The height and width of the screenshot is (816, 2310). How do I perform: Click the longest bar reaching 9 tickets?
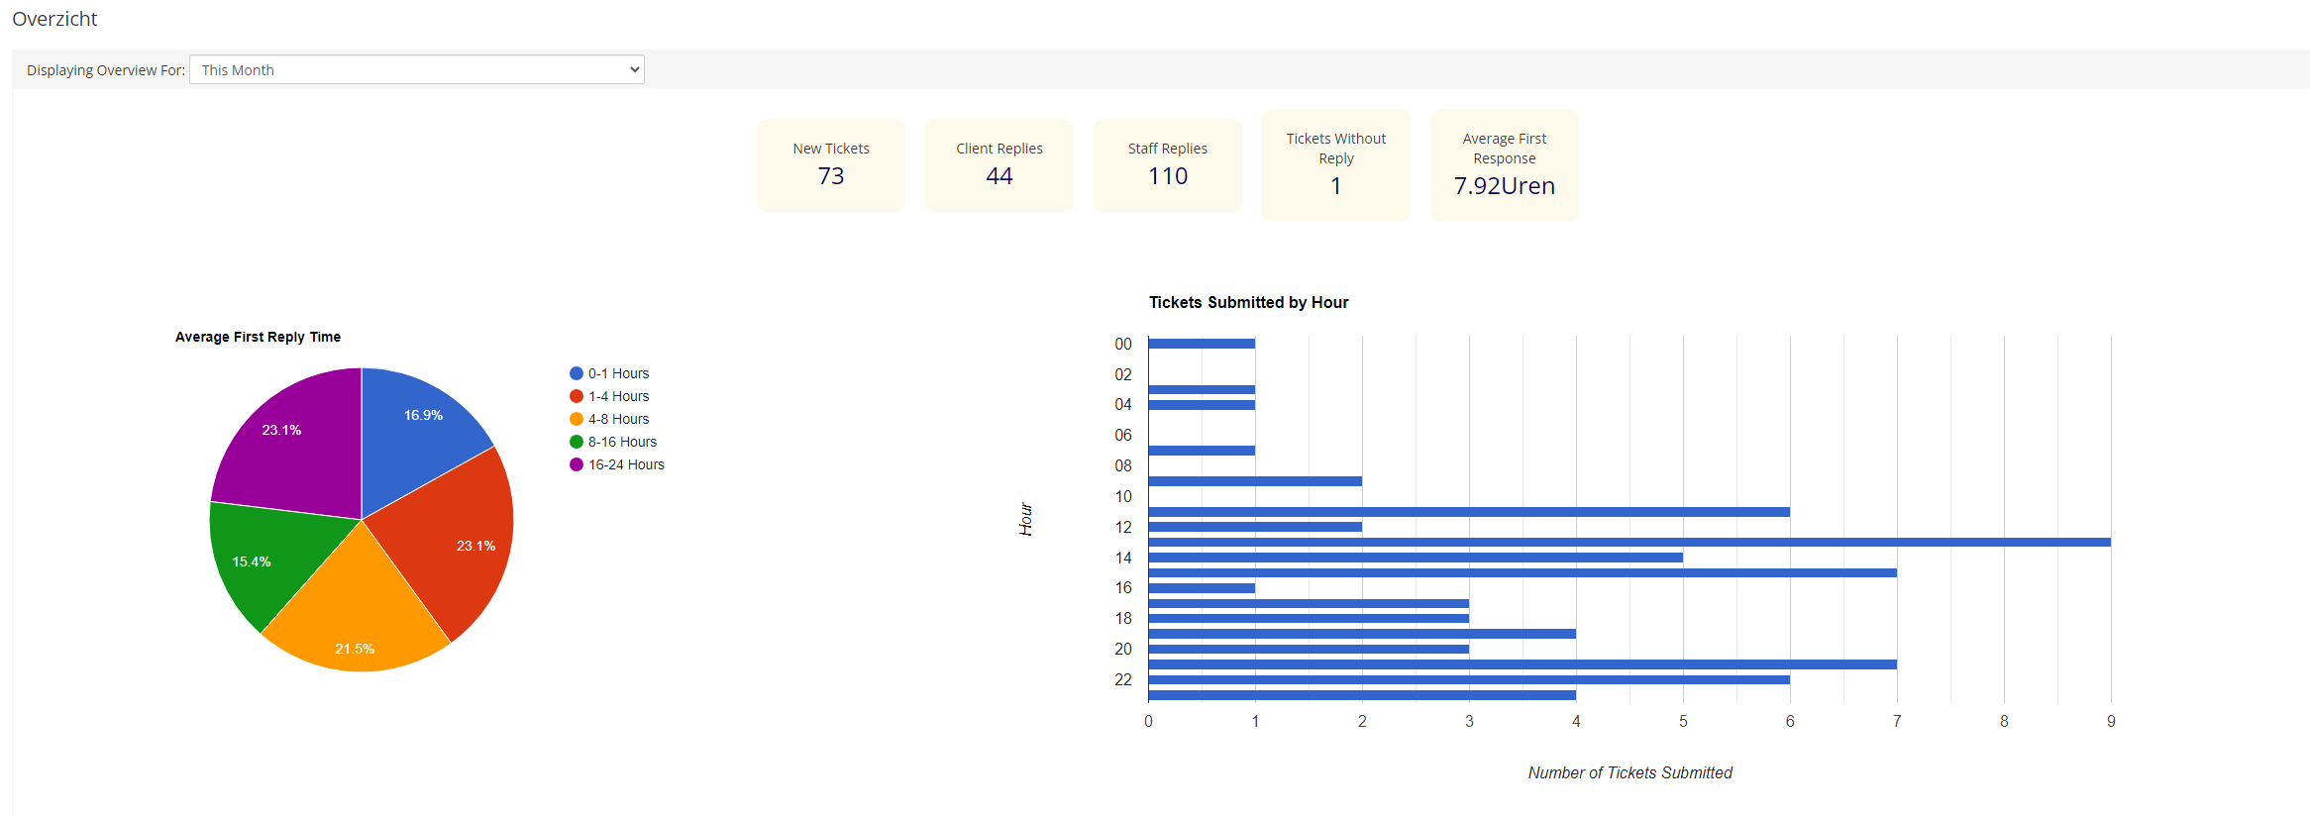(1628, 543)
